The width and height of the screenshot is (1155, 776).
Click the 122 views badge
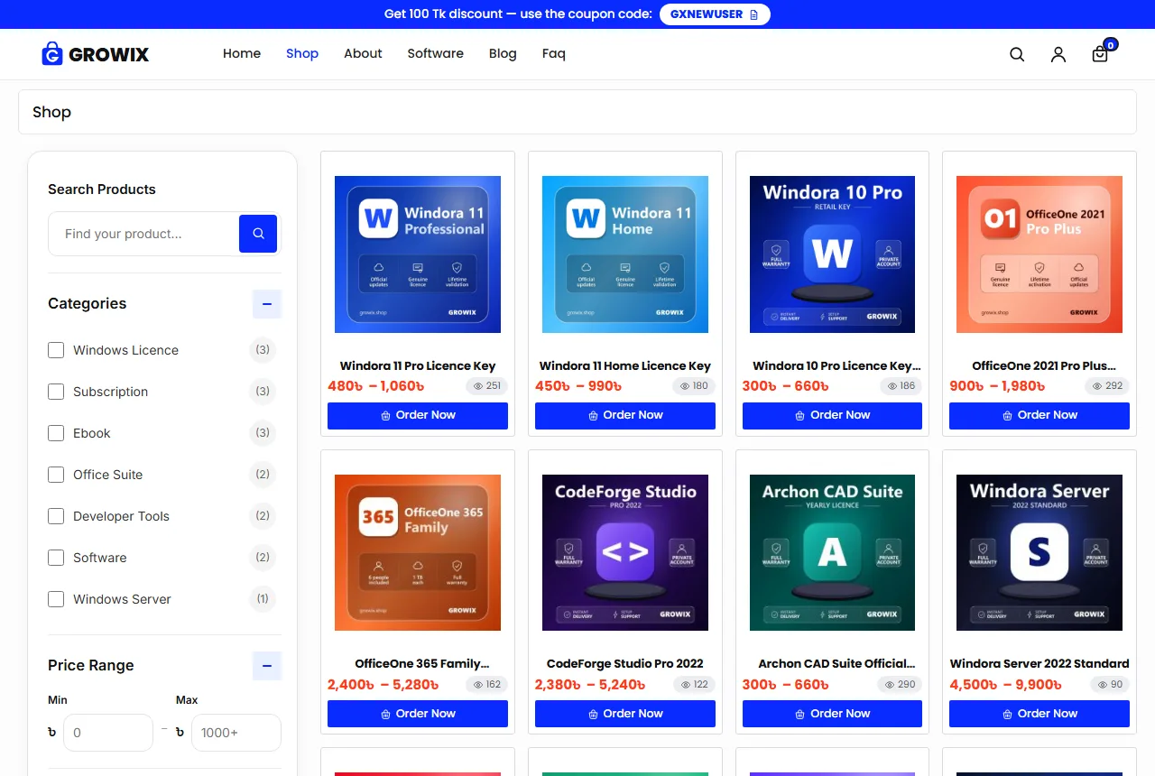(695, 685)
